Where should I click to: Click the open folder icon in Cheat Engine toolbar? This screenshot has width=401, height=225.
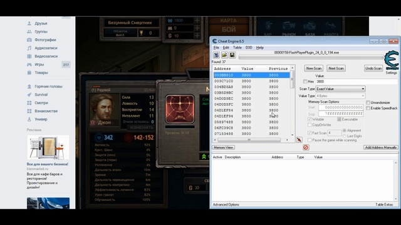(x=224, y=55)
